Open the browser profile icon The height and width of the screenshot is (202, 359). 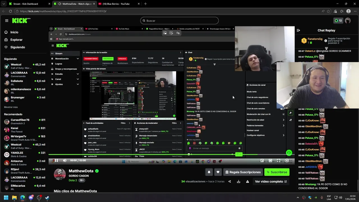pyautogui.click(x=348, y=11)
